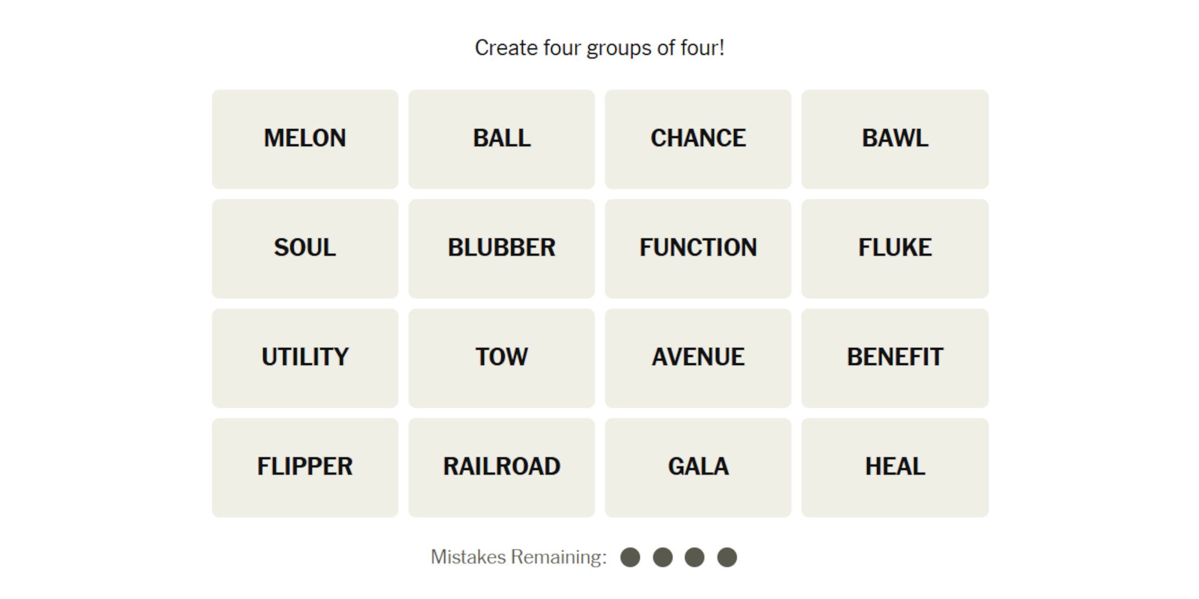Tap the FLUKE word tile
Viewport: 1199px width, 599px height.
tap(894, 248)
